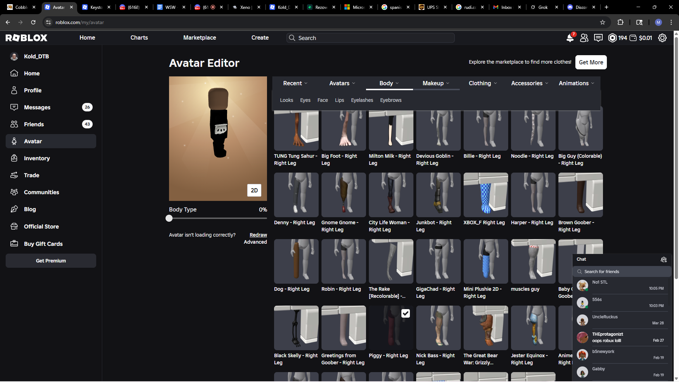Reload the browser page
Image resolution: width=679 pixels, height=382 pixels.
tap(33, 22)
